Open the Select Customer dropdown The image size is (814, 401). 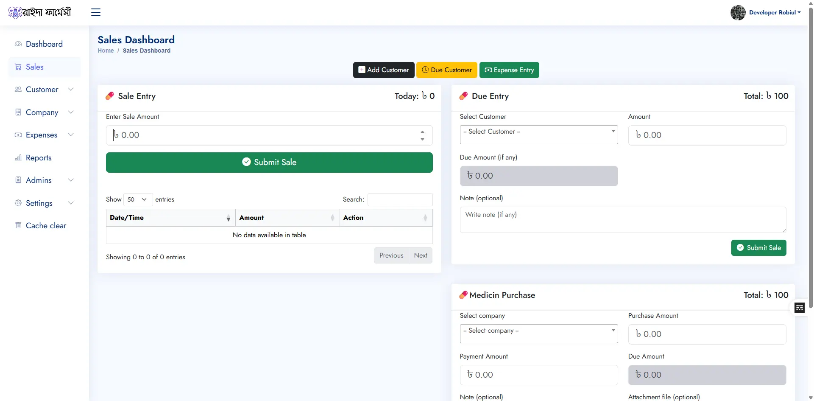[538, 135]
